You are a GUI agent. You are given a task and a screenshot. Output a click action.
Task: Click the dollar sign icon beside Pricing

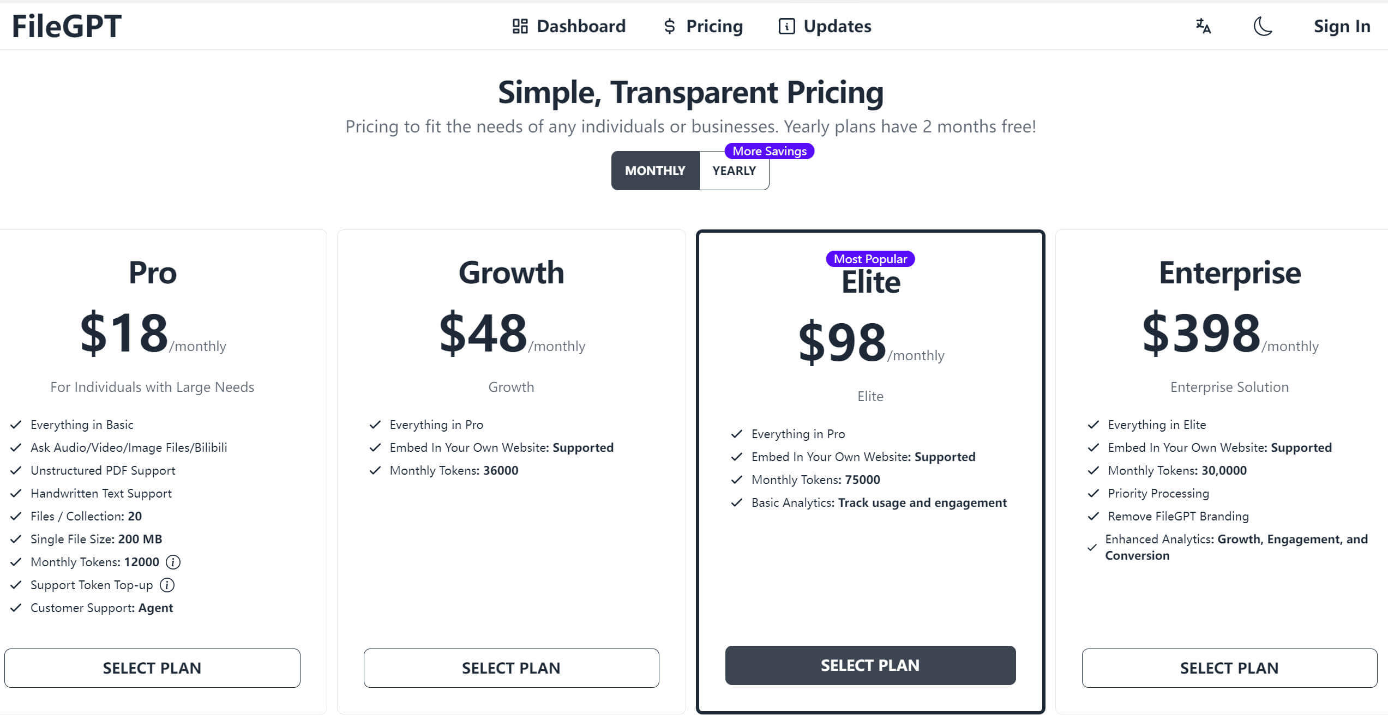[x=669, y=26]
